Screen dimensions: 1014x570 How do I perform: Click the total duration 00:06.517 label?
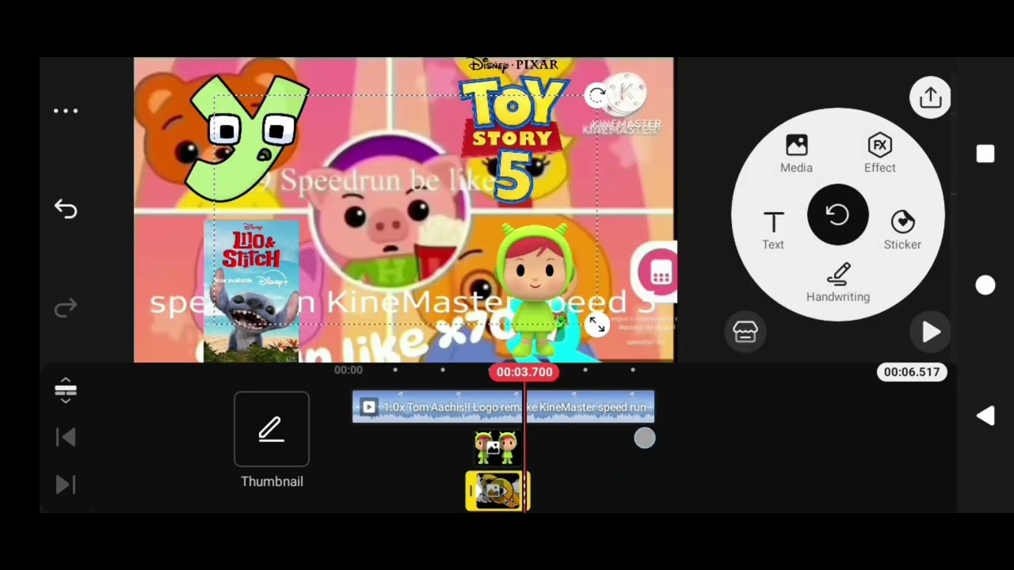(x=912, y=372)
